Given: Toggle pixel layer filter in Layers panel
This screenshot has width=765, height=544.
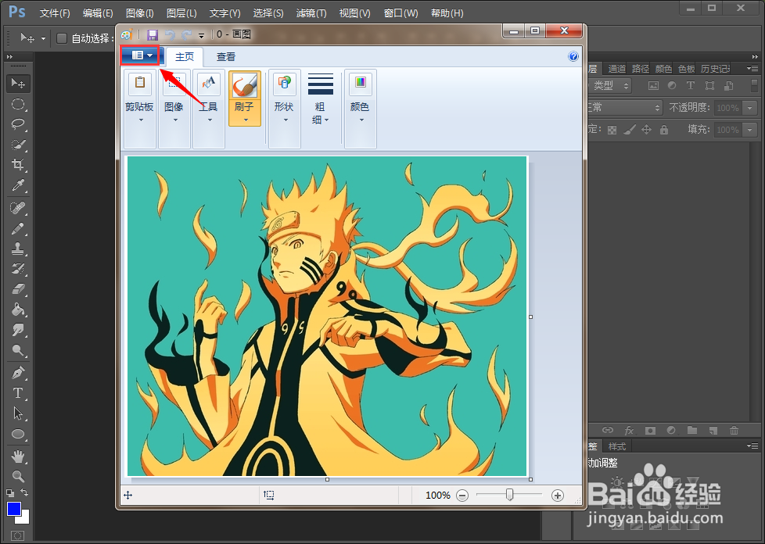Looking at the screenshot, I should point(653,86).
